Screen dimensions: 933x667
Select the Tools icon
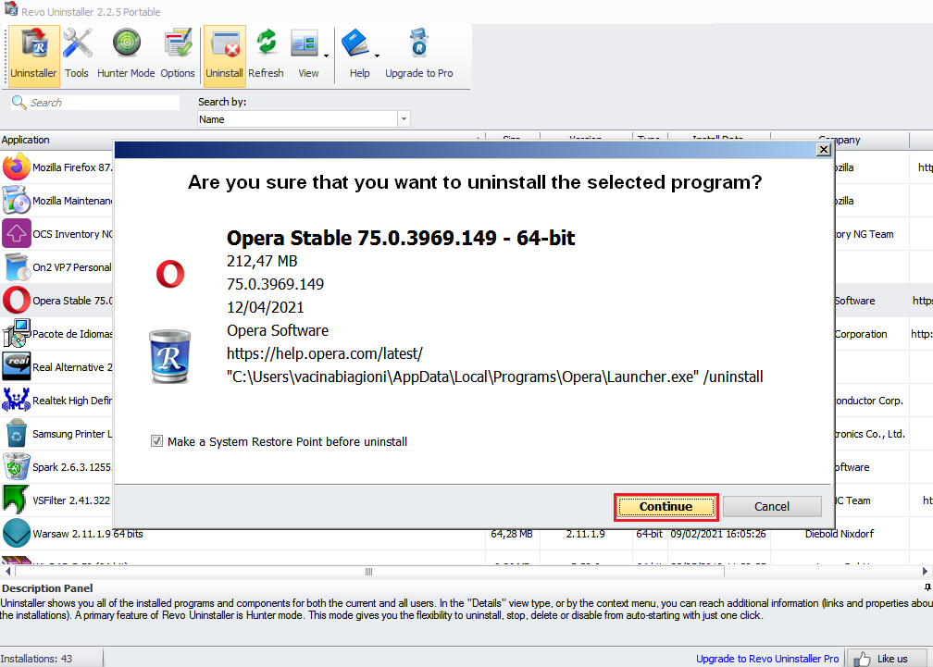77,56
